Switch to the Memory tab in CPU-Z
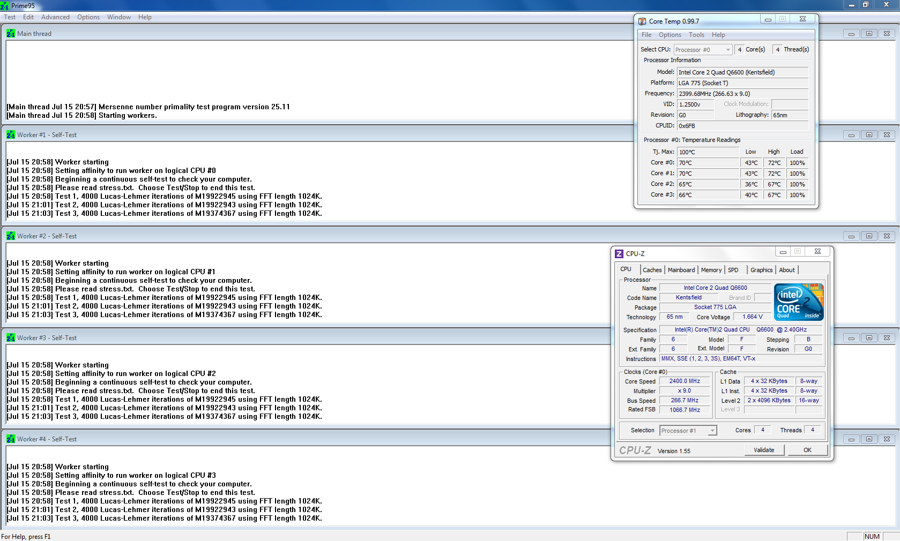The height and width of the screenshot is (541, 900). point(711,270)
